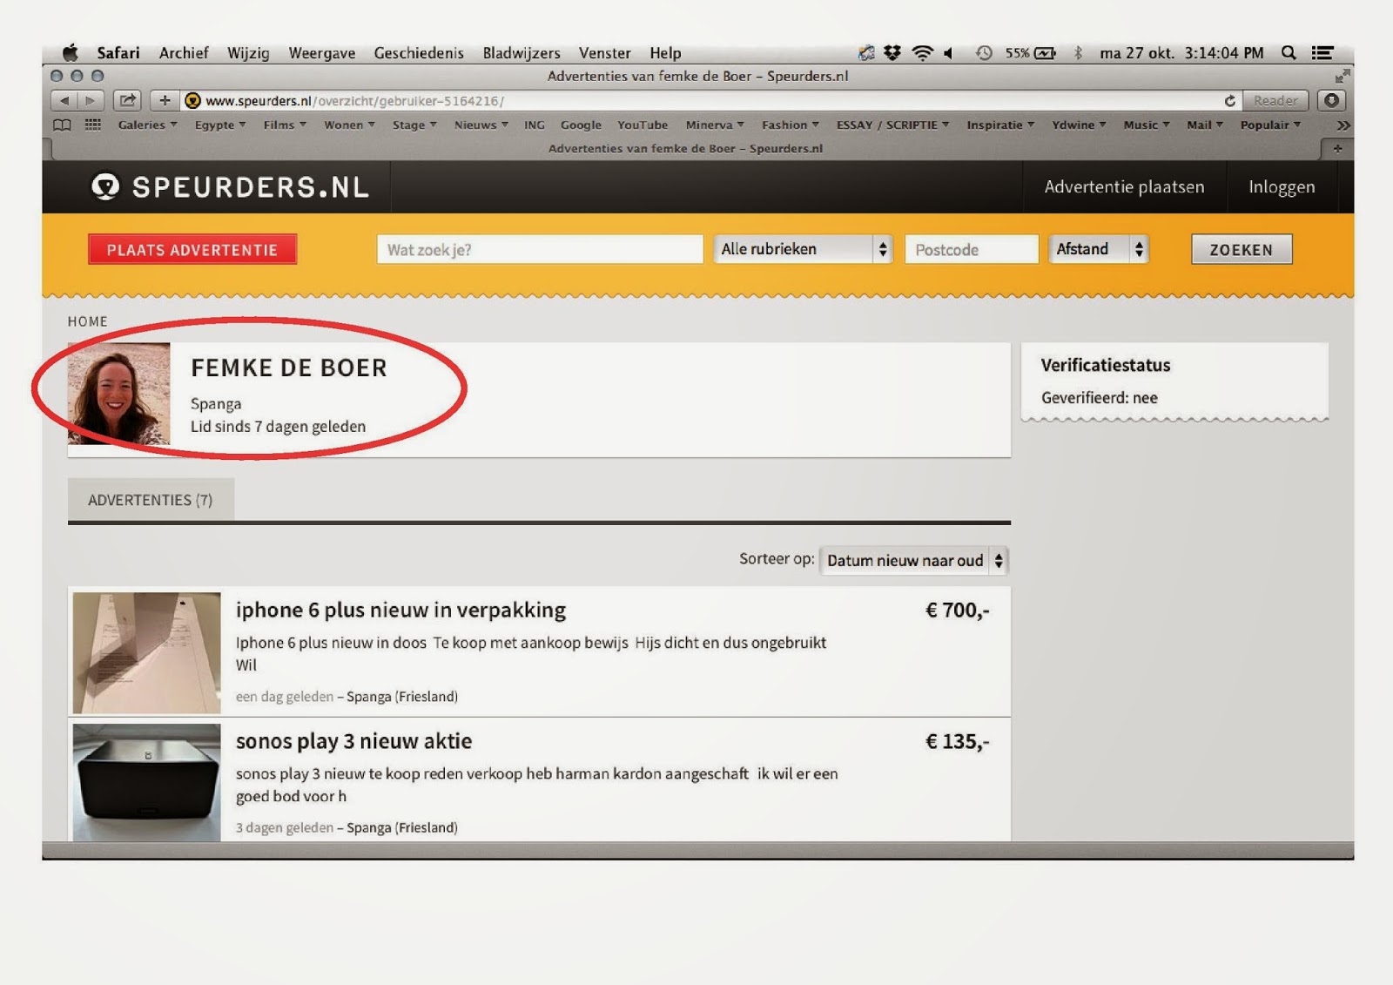
Task: Click the battery status icon
Action: click(x=1045, y=53)
